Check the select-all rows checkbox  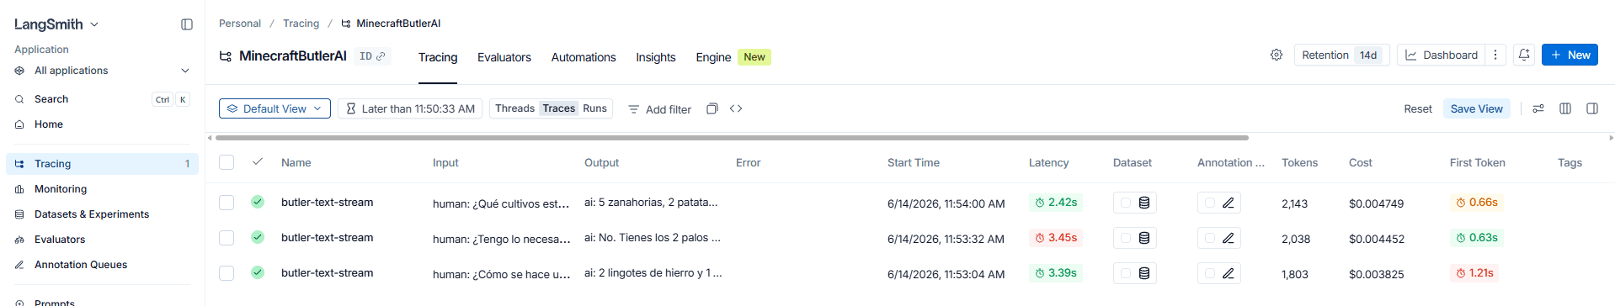tap(227, 162)
